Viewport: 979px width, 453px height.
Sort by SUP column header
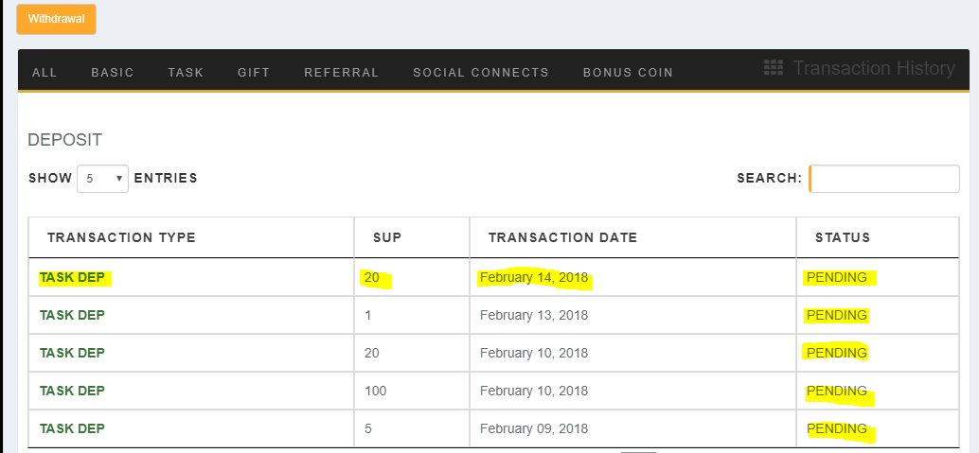pos(387,237)
